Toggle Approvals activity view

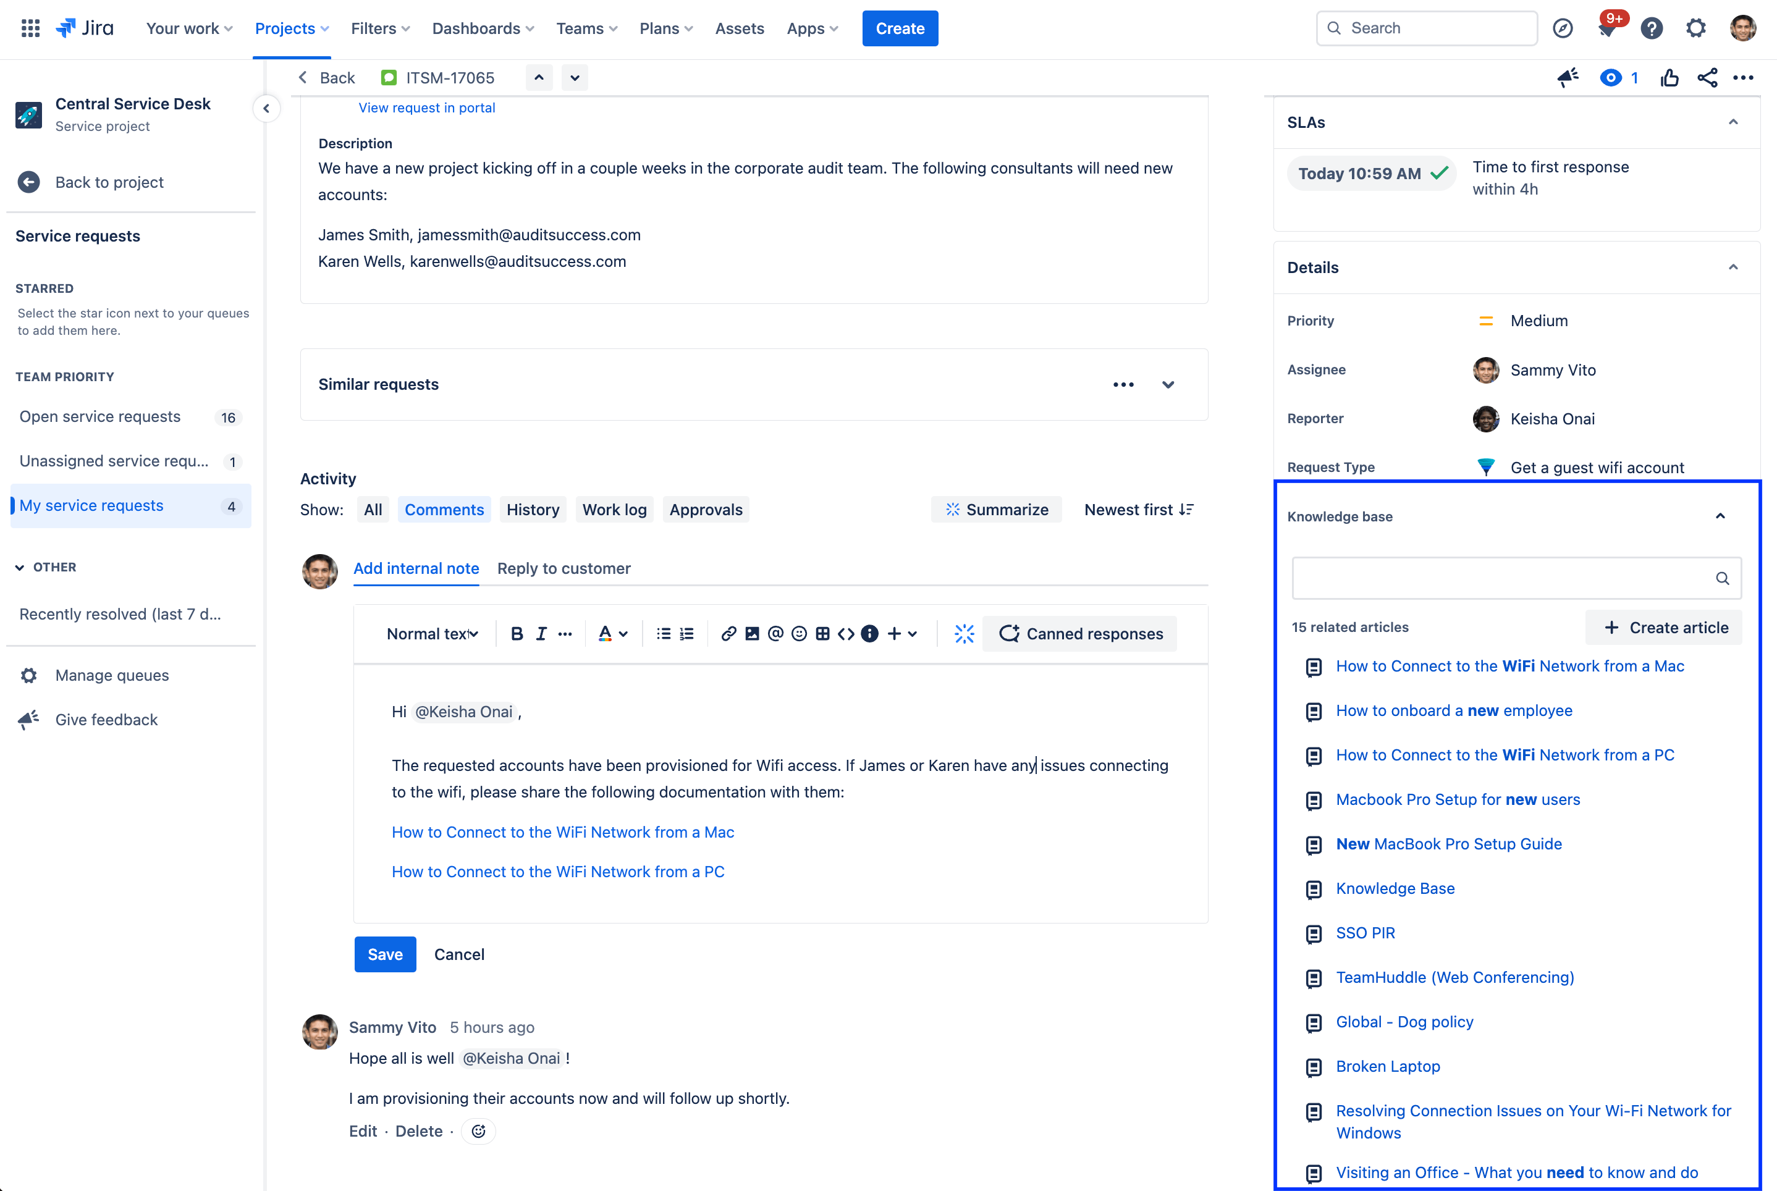(704, 509)
